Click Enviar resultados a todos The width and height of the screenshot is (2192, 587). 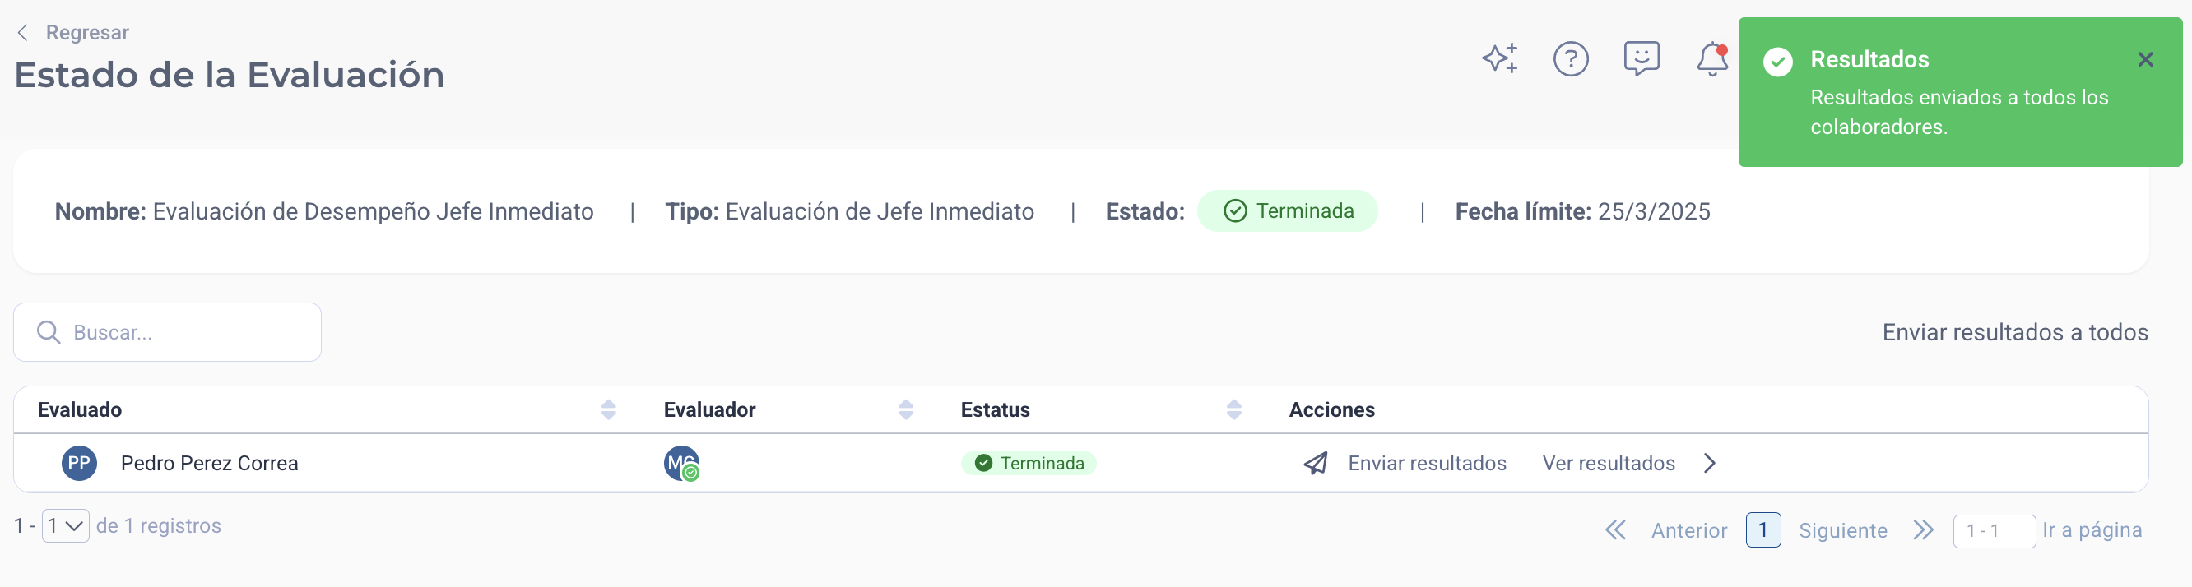pos(2014,332)
